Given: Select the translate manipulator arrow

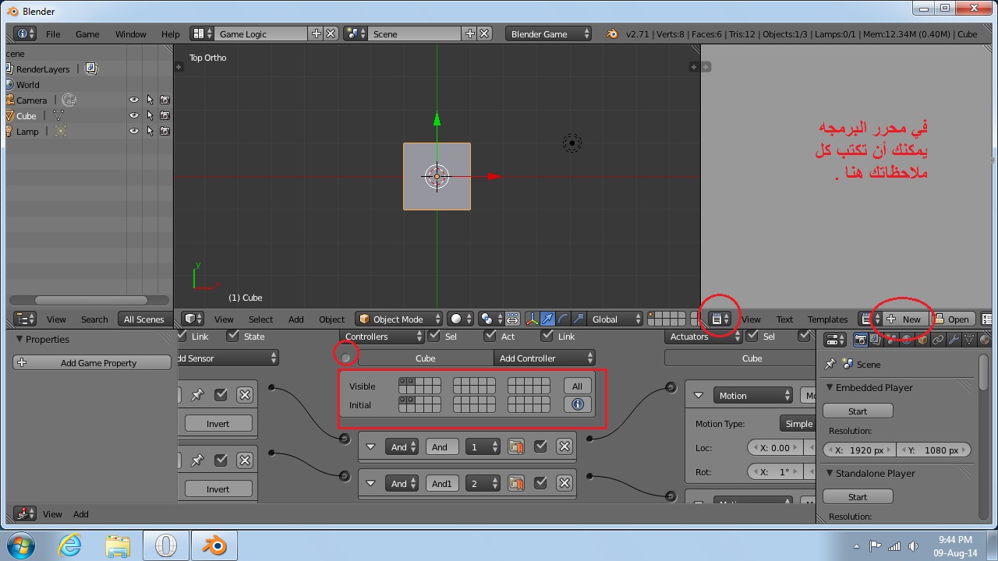Looking at the screenshot, I should 547,319.
